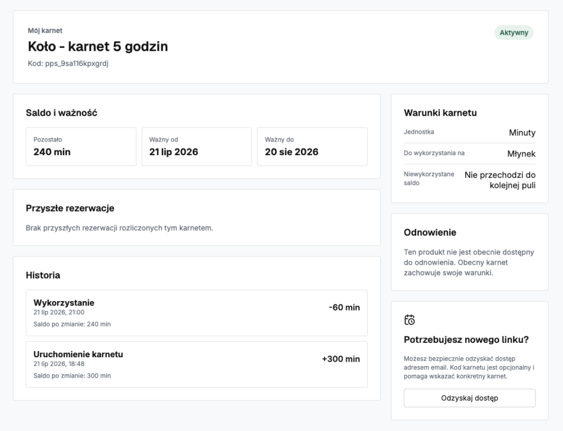The image size is (563, 431).
Task: Click Nie przechodzi do kolejnej puli value
Action: pyautogui.click(x=500, y=180)
